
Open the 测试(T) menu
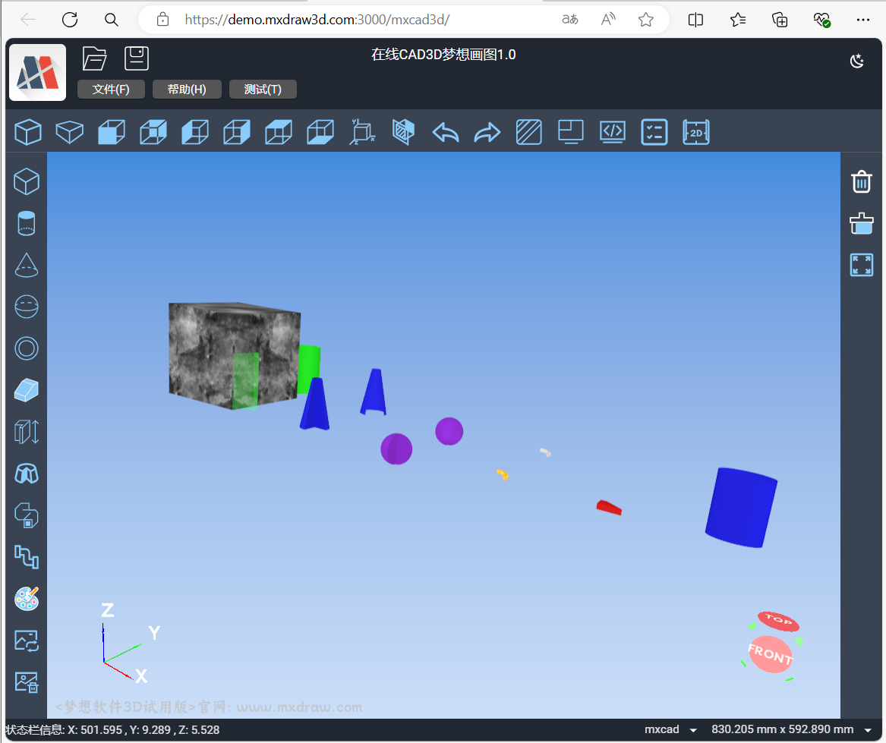point(263,90)
